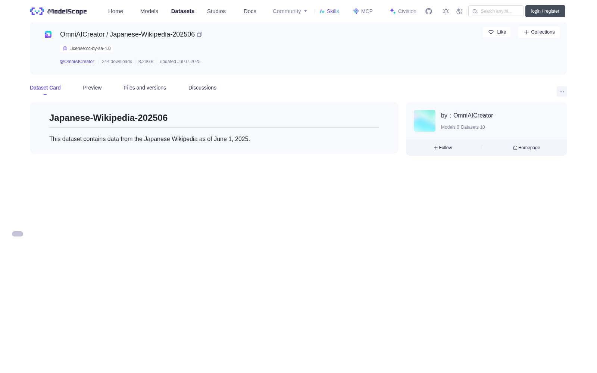Open the @OmniAICreator profile link
The height and width of the screenshot is (373, 597).
click(77, 62)
